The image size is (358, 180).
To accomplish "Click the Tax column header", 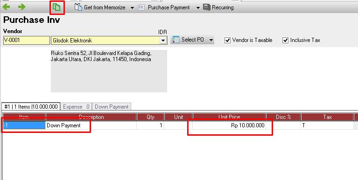I will click(327, 117).
